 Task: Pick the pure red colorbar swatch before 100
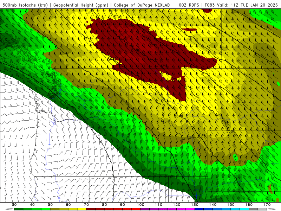coord(136,209)
